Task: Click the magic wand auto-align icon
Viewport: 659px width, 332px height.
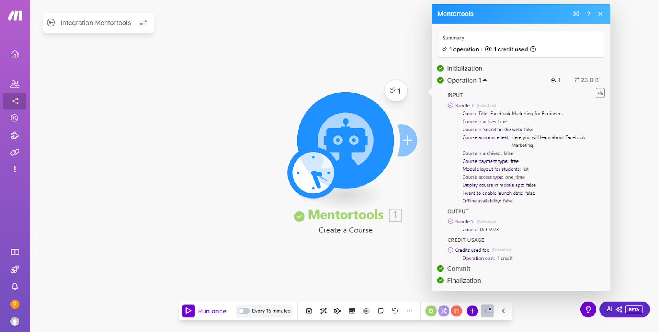Action: coord(323,311)
